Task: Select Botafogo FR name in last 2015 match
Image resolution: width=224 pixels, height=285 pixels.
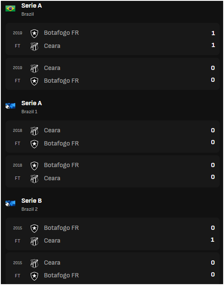Action: [61, 275]
